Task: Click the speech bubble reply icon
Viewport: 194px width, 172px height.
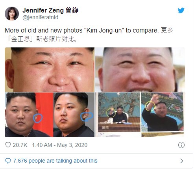Action: (x=8, y=161)
